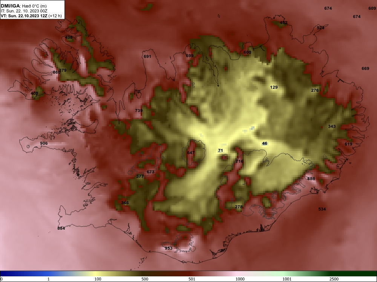
Task: Click the value 906 on the map
Action: click(44, 143)
